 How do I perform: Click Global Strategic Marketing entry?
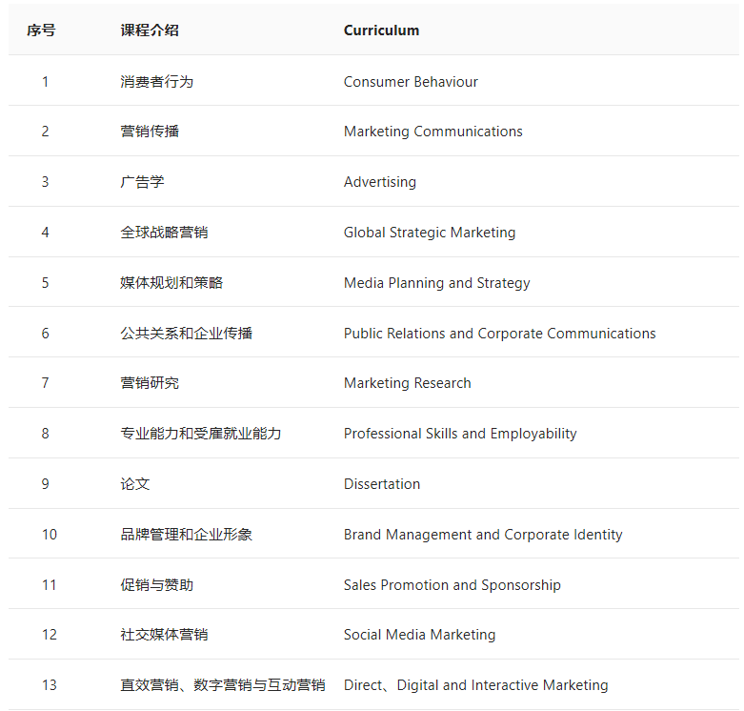click(429, 233)
